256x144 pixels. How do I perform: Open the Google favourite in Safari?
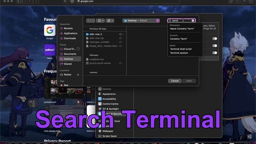(50, 30)
